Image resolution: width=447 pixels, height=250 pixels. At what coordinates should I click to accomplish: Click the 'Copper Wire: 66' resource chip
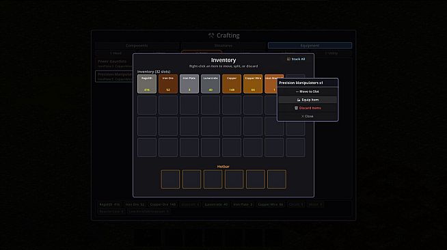coord(270,204)
